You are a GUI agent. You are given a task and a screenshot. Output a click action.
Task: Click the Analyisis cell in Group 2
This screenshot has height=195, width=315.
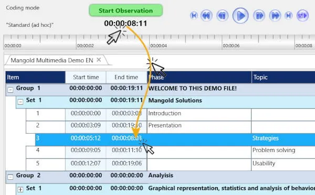click(161, 175)
